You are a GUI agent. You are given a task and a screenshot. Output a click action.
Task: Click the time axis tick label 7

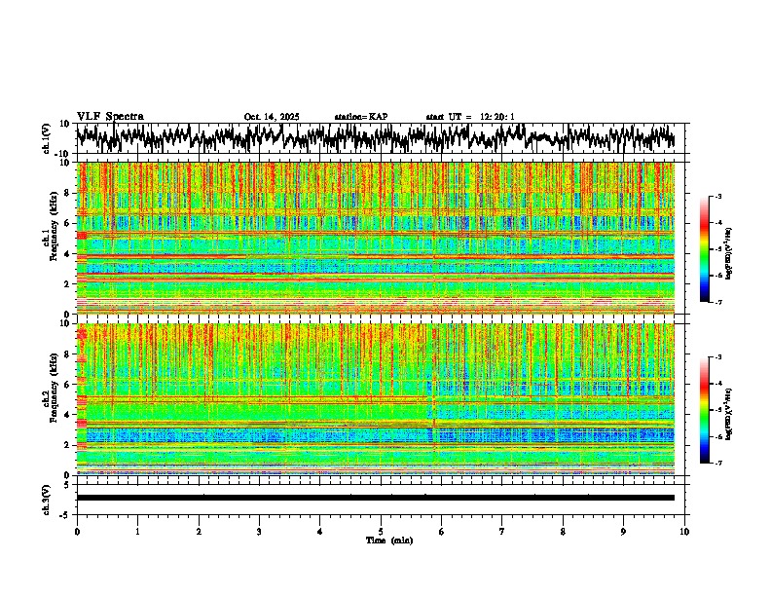pos(502,532)
